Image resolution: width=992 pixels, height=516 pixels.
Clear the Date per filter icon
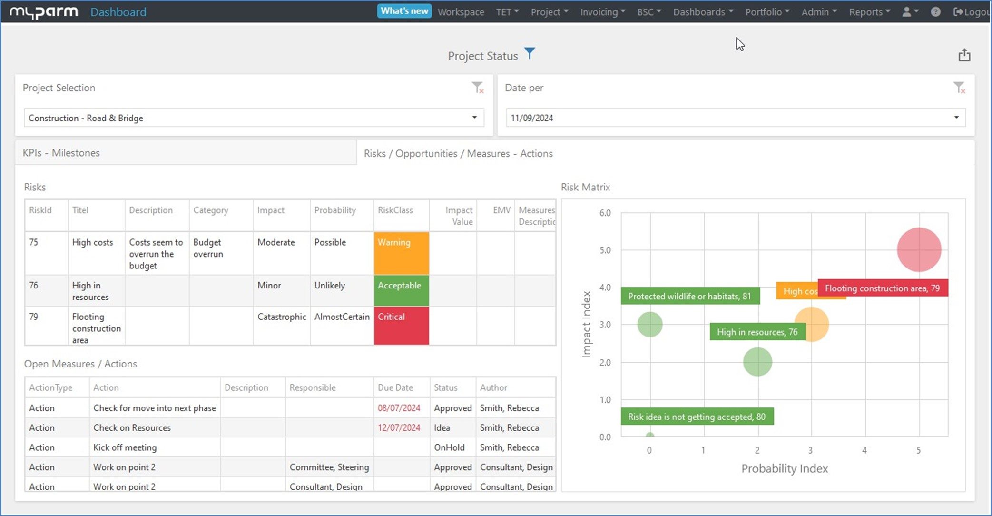(959, 88)
